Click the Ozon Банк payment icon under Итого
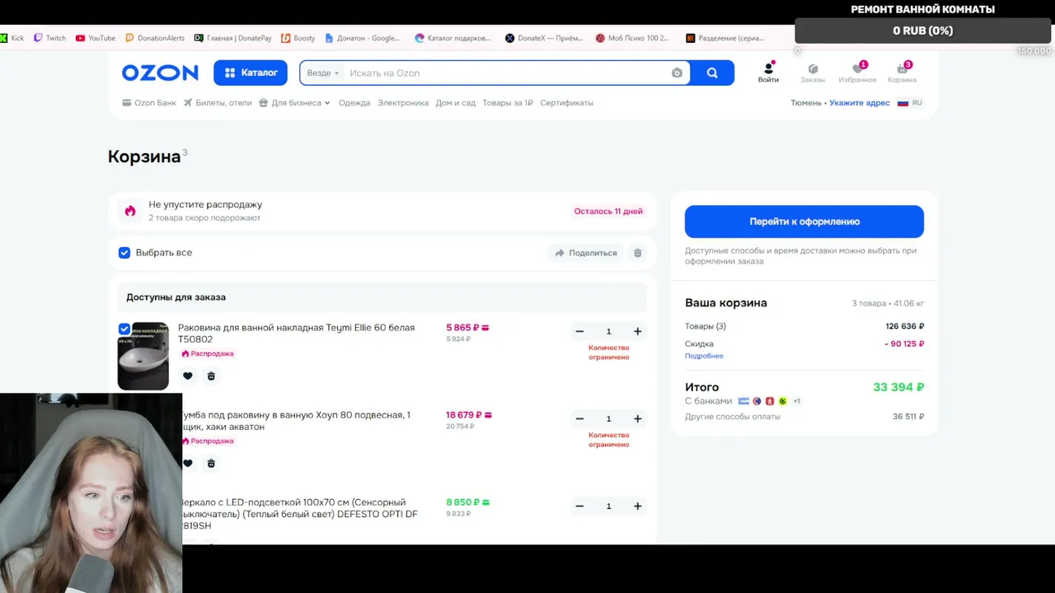 coord(743,401)
